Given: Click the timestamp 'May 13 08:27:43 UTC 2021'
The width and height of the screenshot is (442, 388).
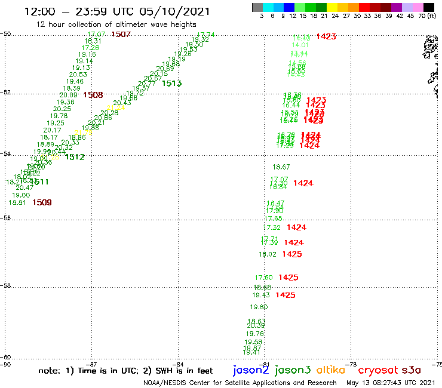Looking at the screenshot, I should coord(391,383).
